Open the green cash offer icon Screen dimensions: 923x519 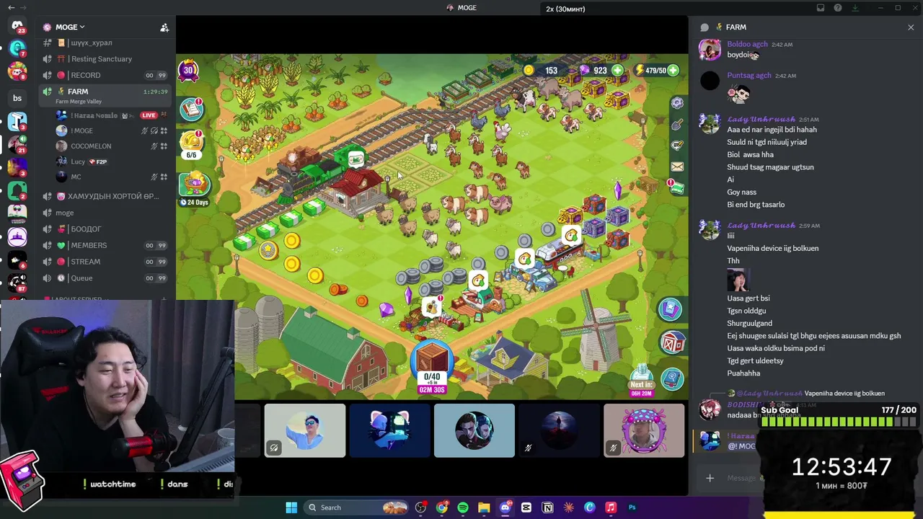click(x=677, y=187)
